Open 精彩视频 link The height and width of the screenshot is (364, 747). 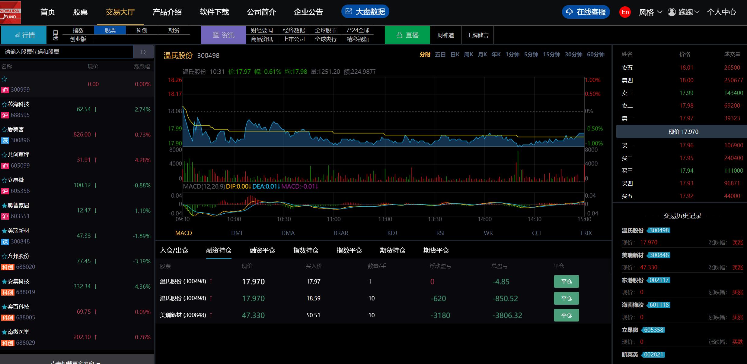pos(358,39)
